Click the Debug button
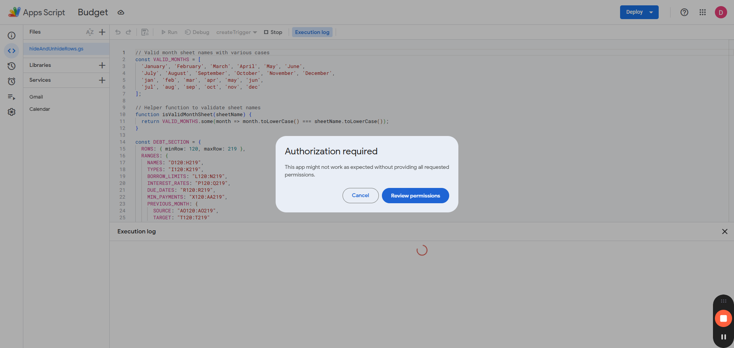Screen dimensions: 734x348 click(x=197, y=32)
